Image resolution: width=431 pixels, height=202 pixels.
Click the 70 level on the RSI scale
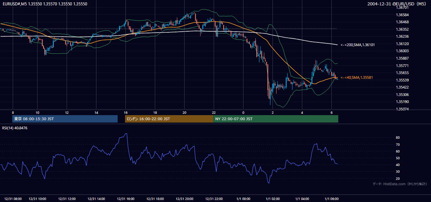point(398,144)
